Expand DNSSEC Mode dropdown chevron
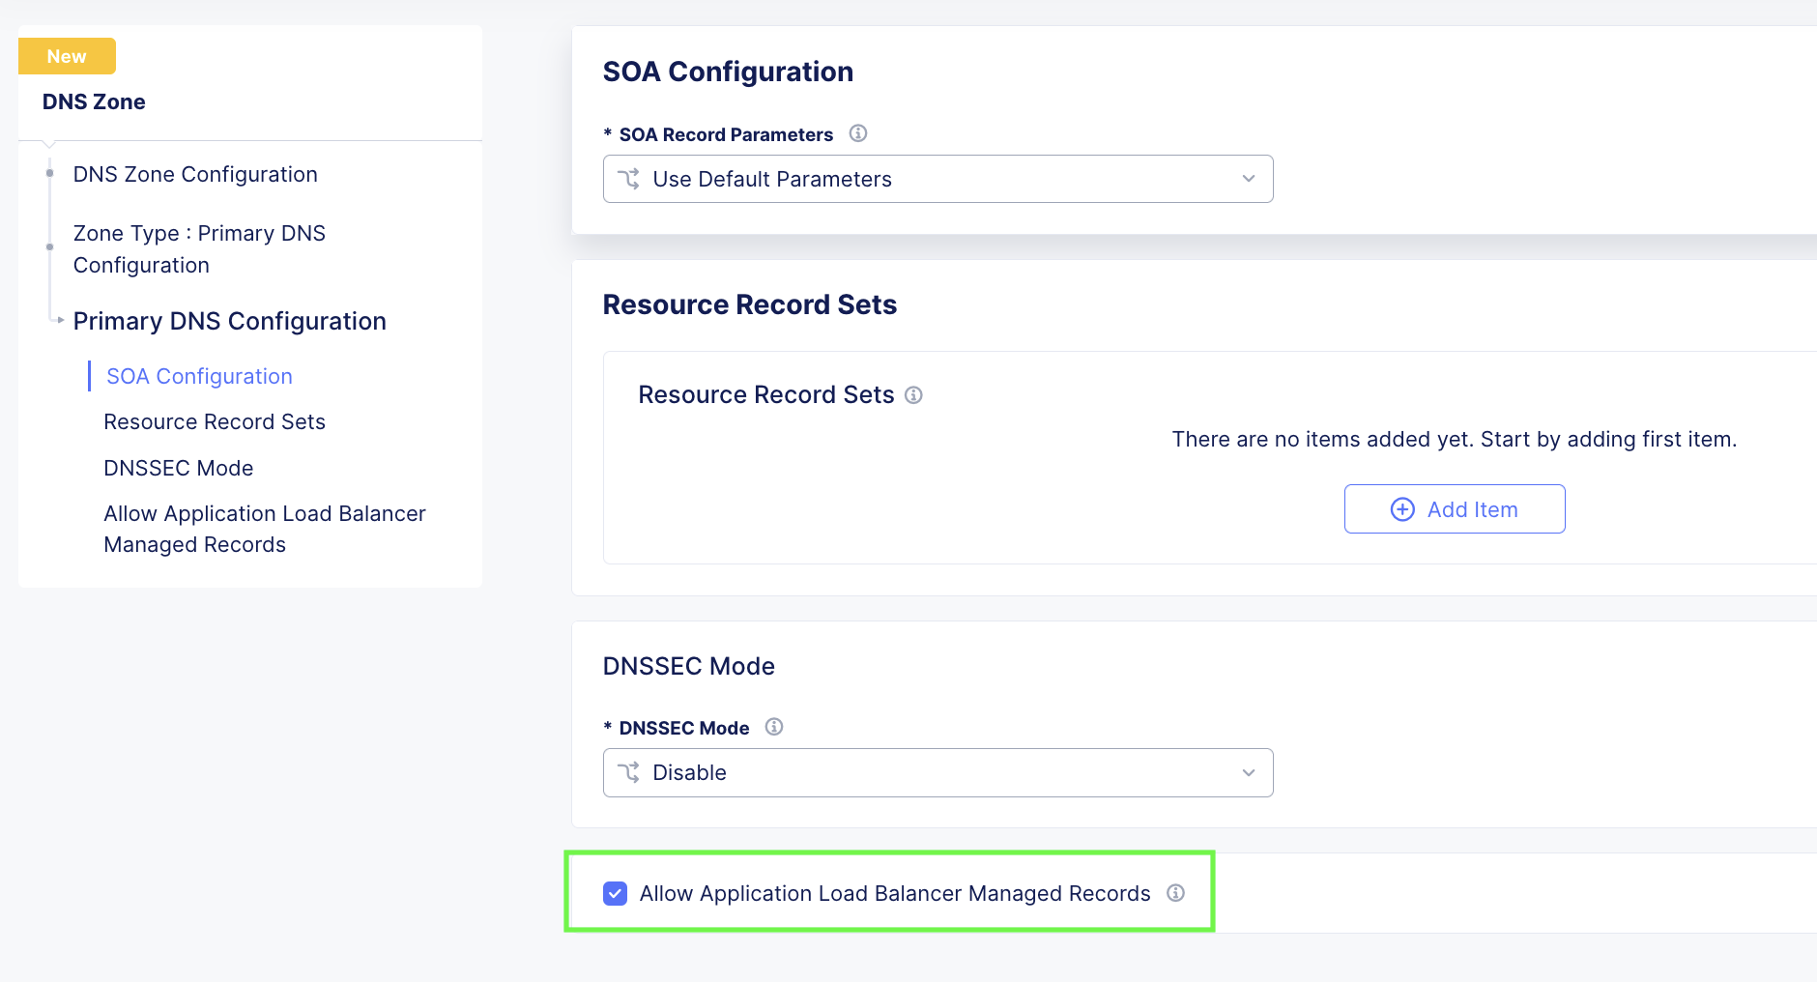 pyautogui.click(x=1249, y=772)
